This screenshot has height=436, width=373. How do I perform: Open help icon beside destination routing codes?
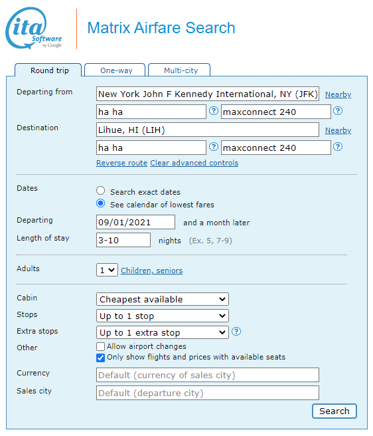[x=213, y=147]
